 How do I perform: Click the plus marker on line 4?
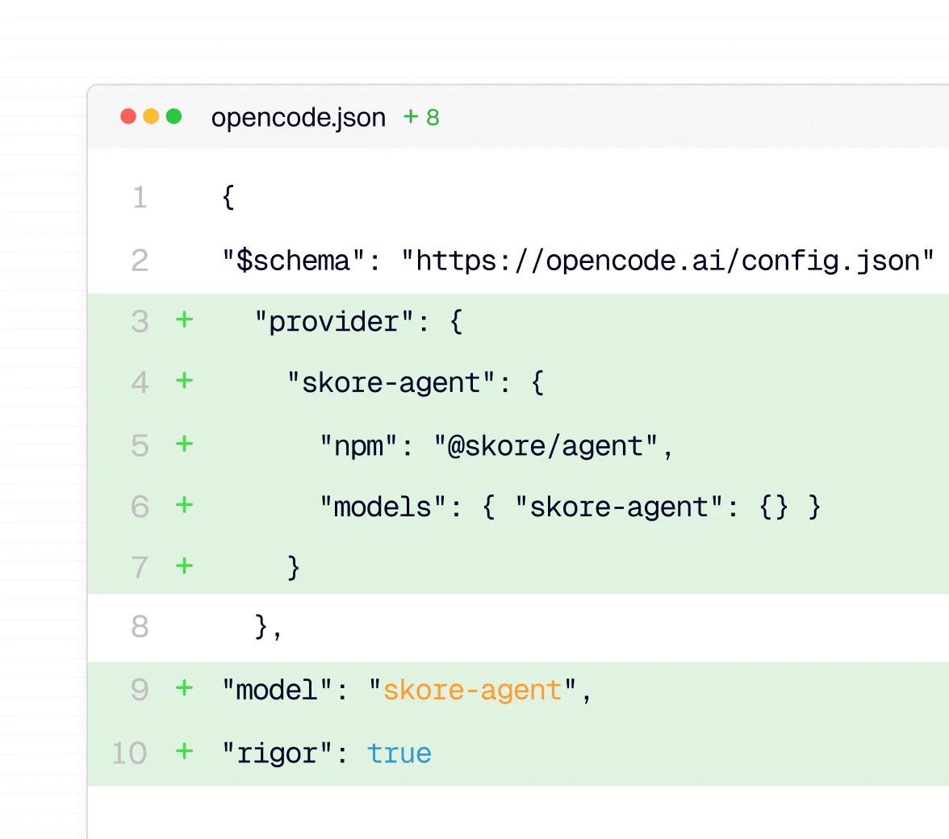coord(185,381)
